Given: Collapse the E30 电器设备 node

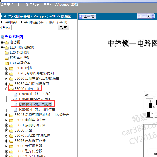Looking at the screenshot, I should click(x=2, y=63).
